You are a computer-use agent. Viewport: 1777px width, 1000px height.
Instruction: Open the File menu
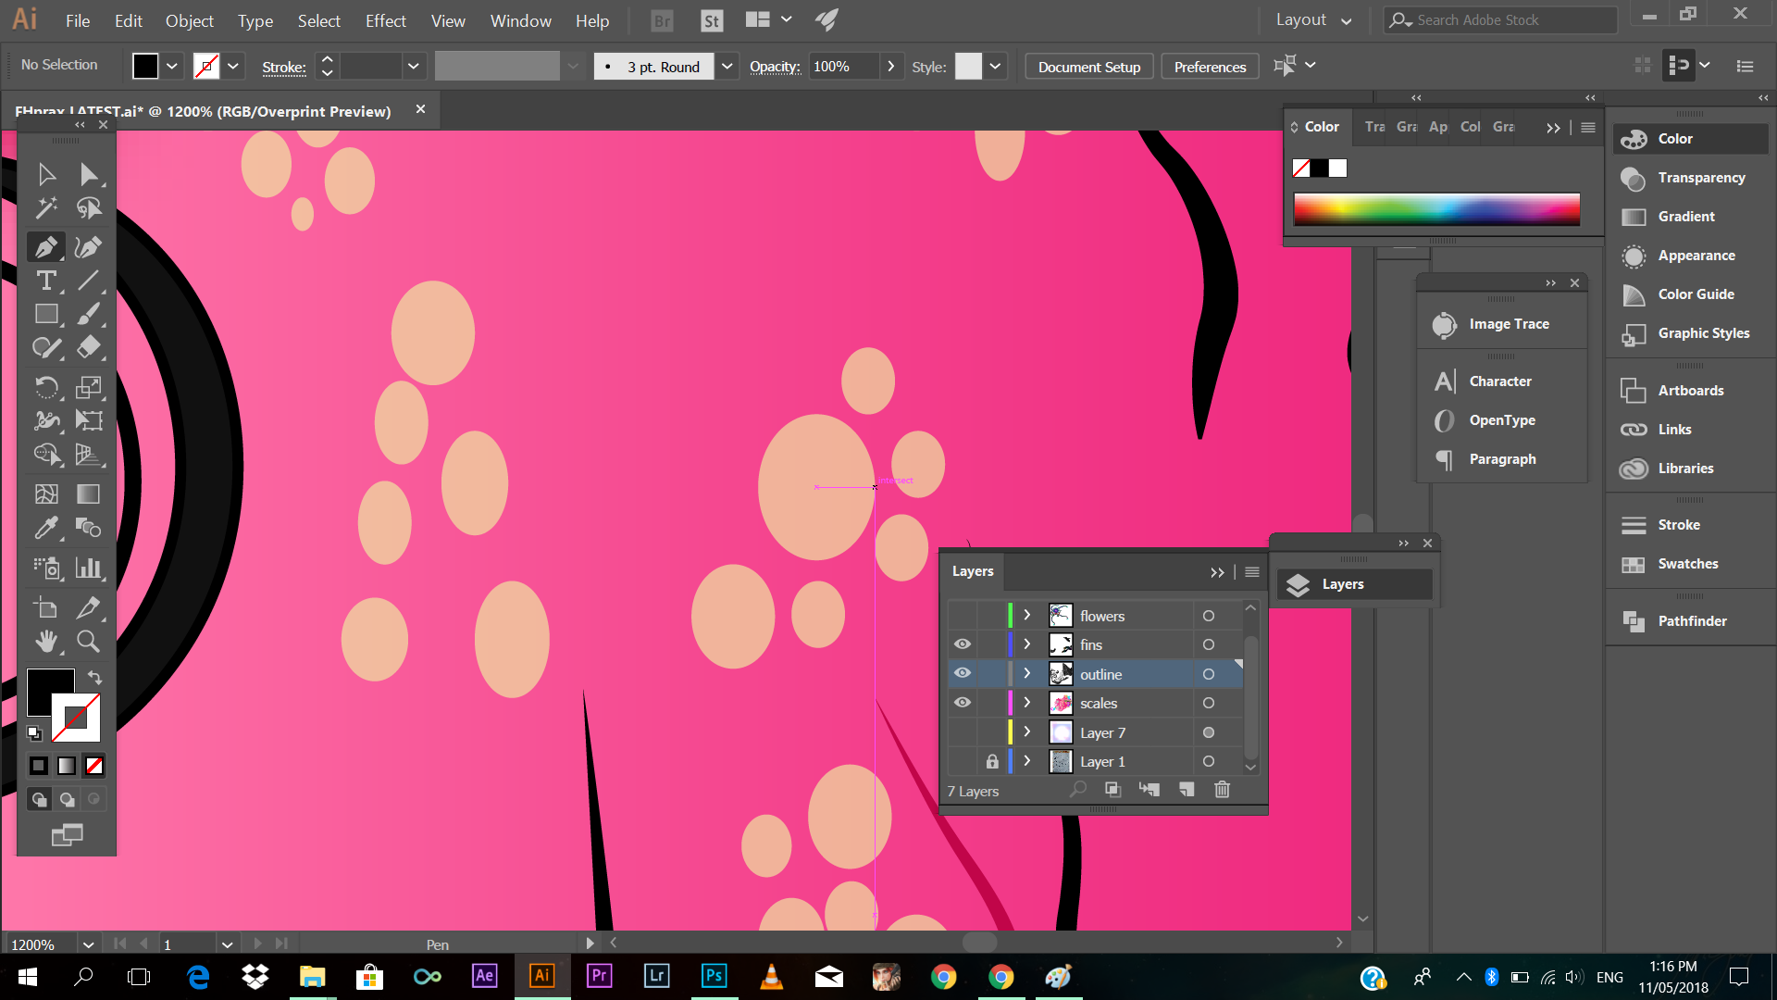[78, 20]
